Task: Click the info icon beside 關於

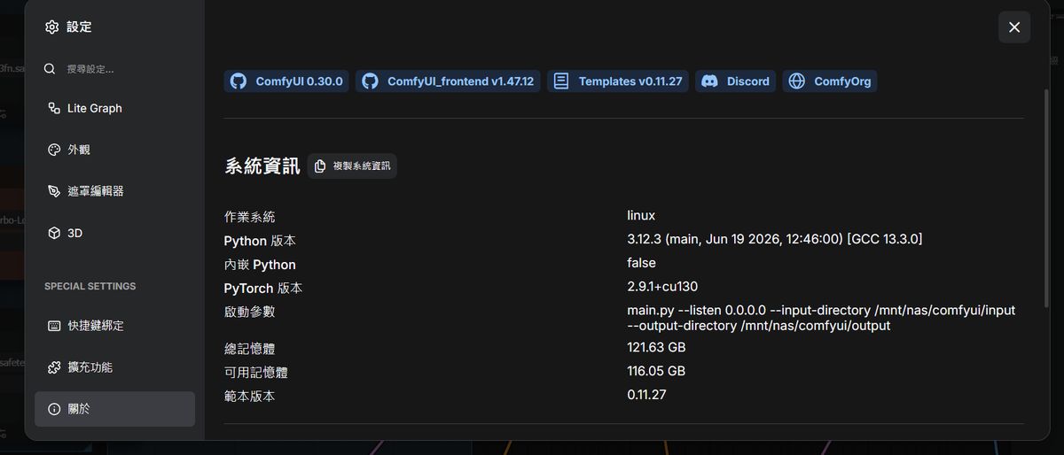Action: tap(53, 409)
